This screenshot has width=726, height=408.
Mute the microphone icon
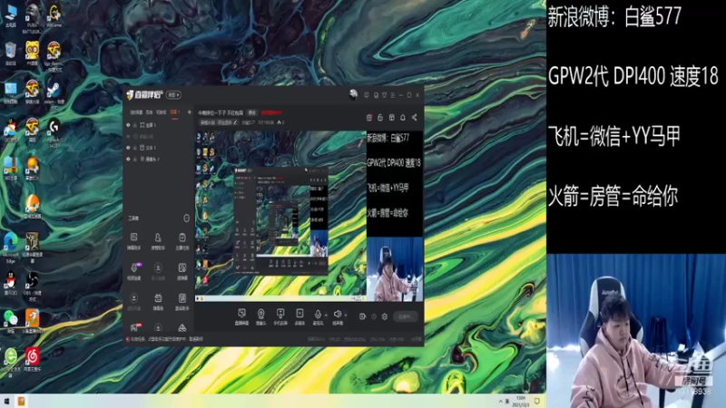point(318,315)
